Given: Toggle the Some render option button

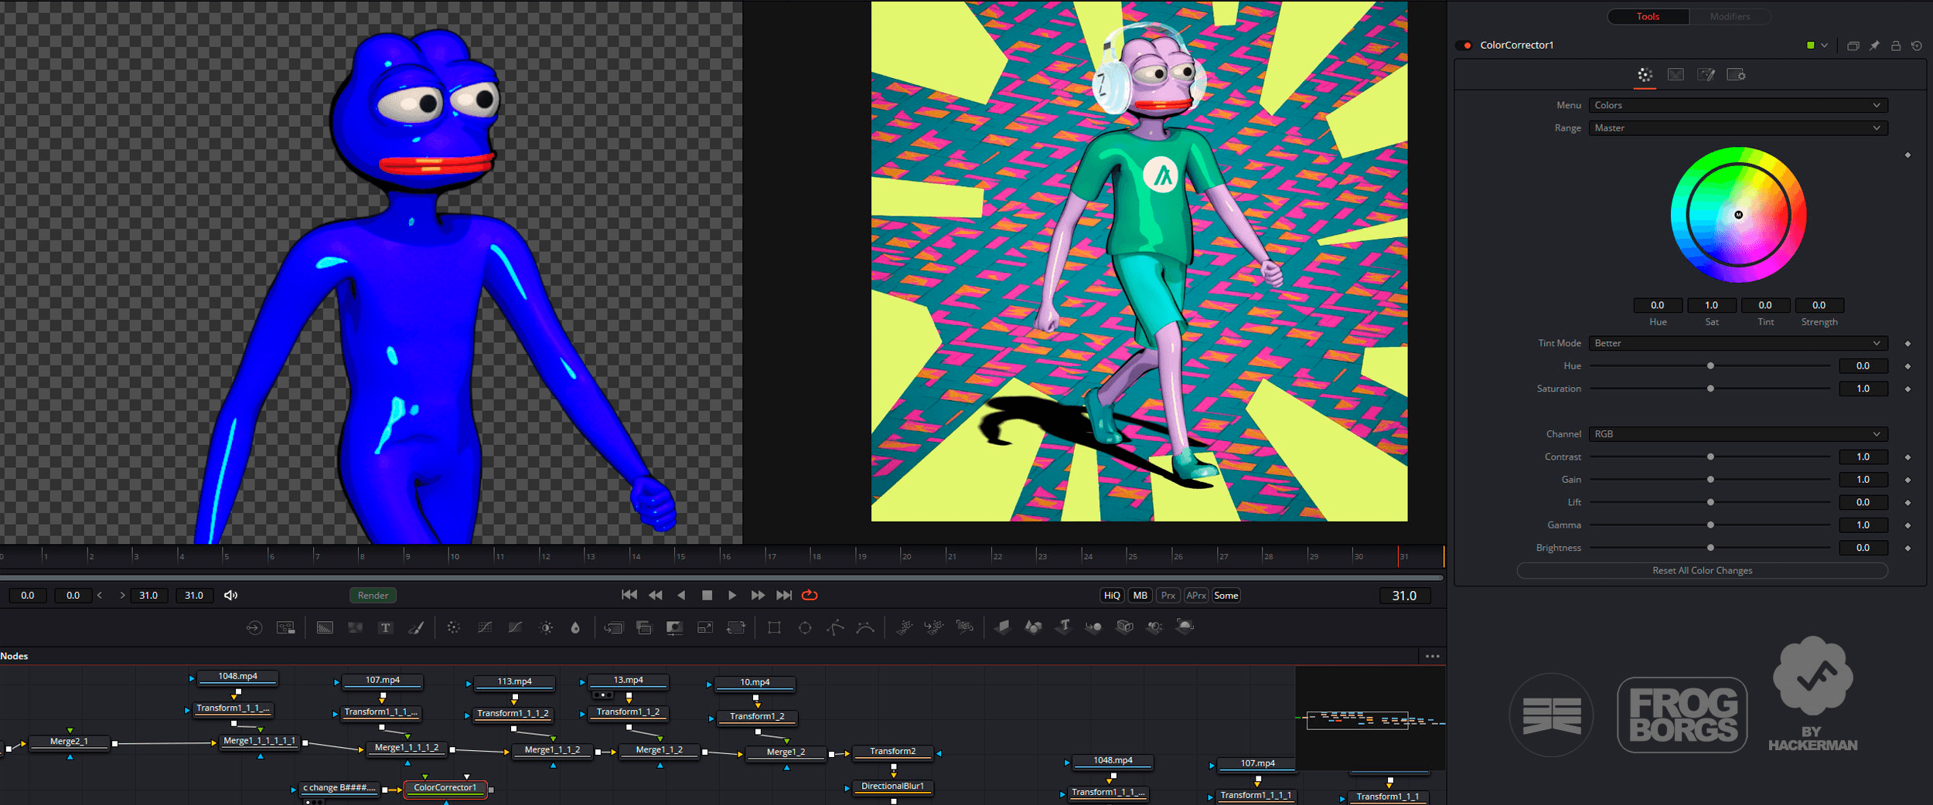Looking at the screenshot, I should [x=1226, y=596].
